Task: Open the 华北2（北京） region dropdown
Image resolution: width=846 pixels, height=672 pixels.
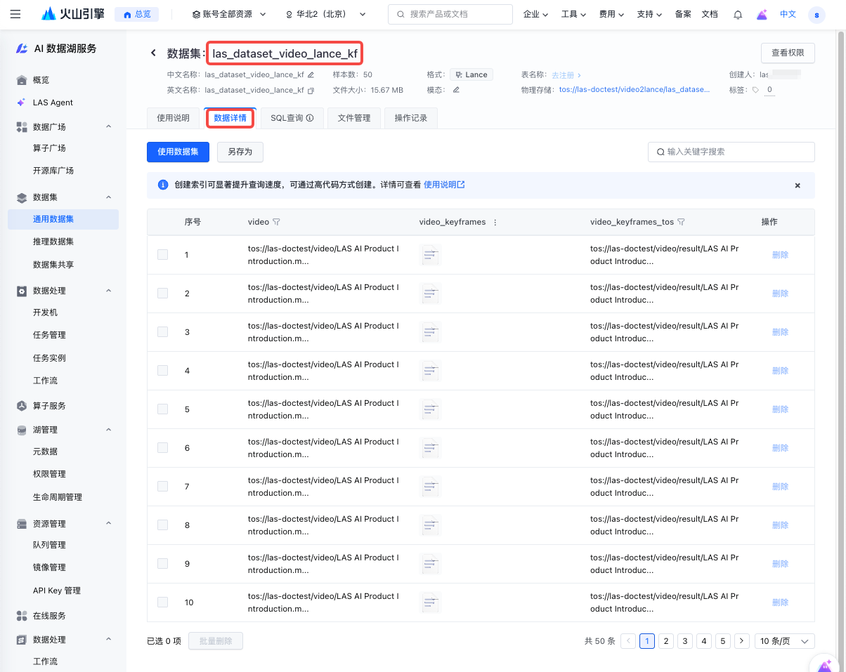Action: click(327, 14)
